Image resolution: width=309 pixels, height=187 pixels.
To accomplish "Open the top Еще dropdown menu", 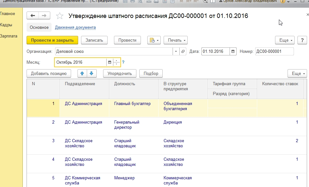I will [285, 40].
